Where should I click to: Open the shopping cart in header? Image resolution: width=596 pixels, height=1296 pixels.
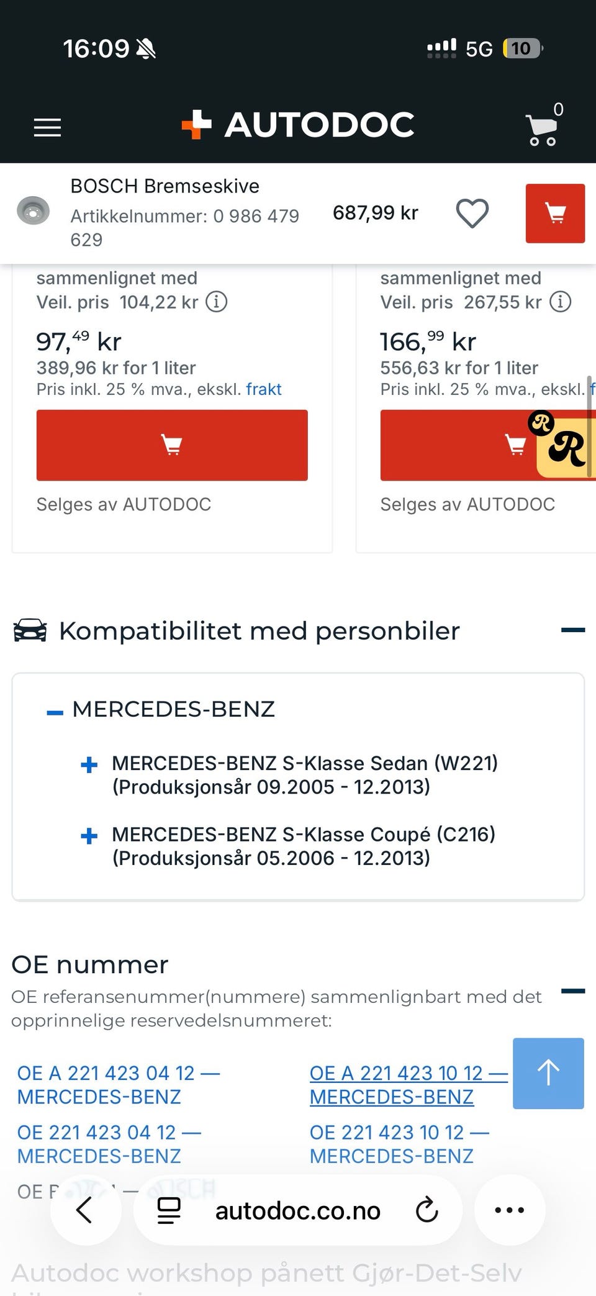point(544,126)
